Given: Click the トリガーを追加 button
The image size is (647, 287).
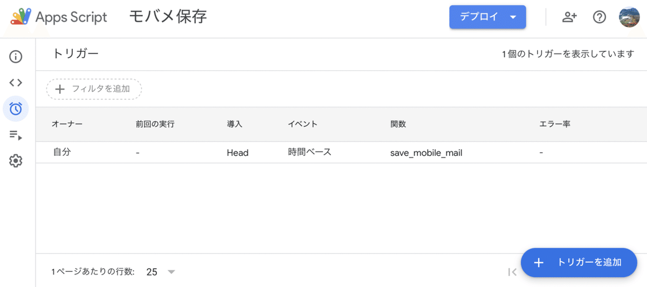Looking at the screenshot, I should pos(579,263).
